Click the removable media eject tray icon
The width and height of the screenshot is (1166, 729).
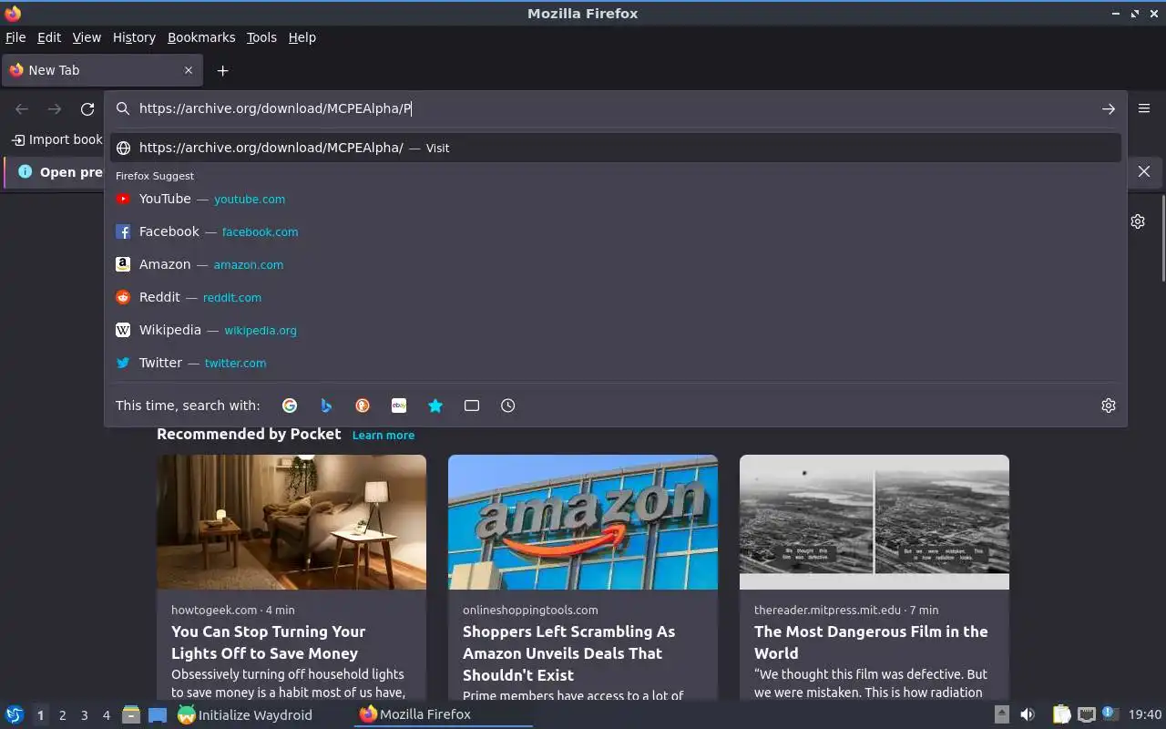[1002, 714]
